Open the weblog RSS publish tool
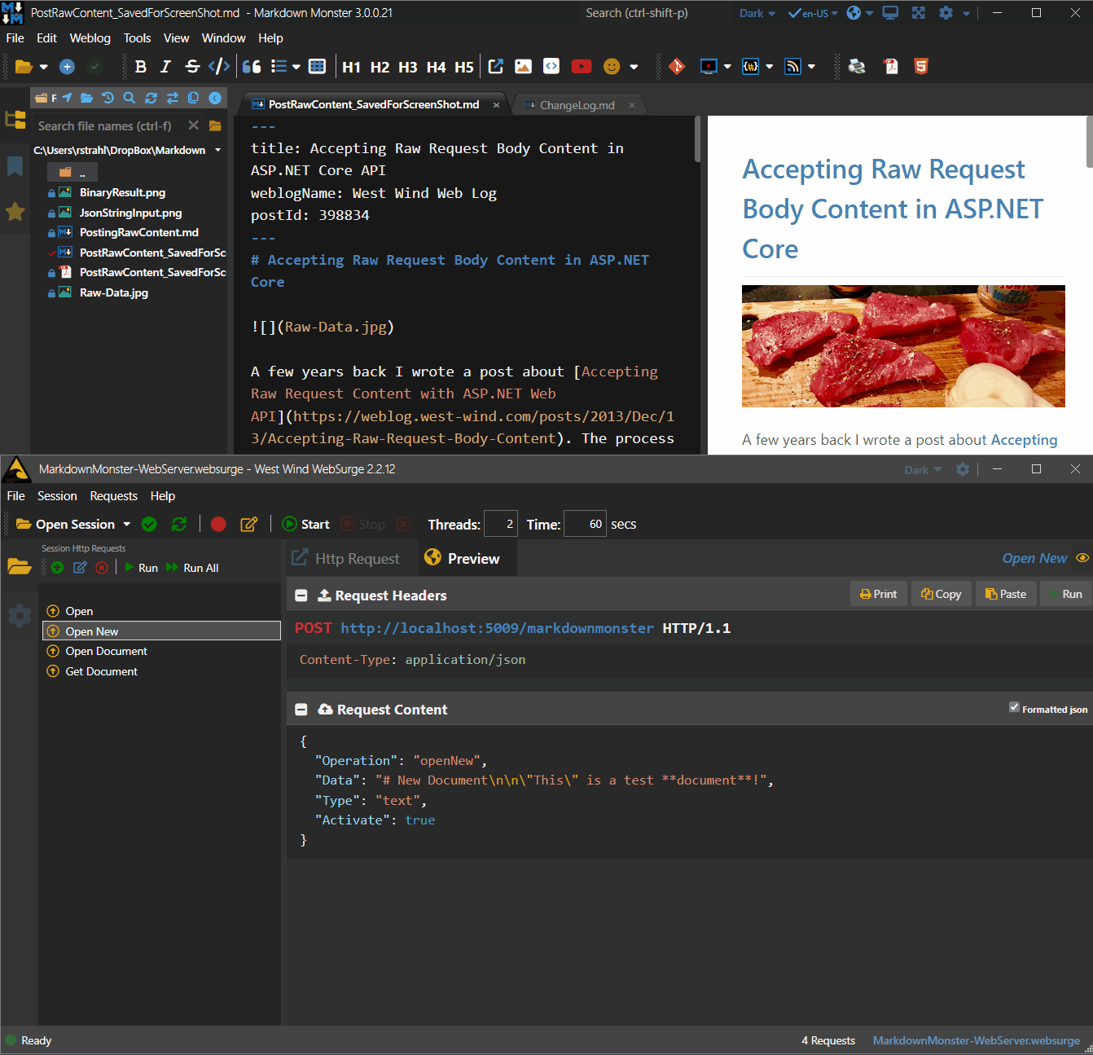The width and height of the screenshot is (1093, 1055). [x=792, y=67]
